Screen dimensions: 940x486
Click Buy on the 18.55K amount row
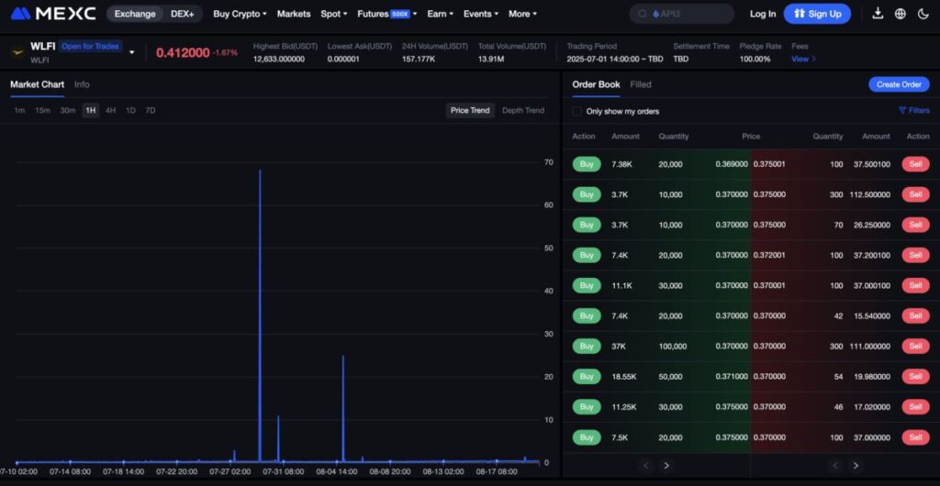point(587,377)
